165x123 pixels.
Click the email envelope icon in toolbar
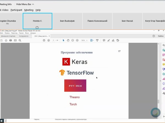tap(15, 40)
